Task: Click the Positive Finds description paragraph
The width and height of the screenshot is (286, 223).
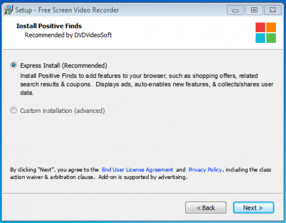Action: tap(147, 84)
